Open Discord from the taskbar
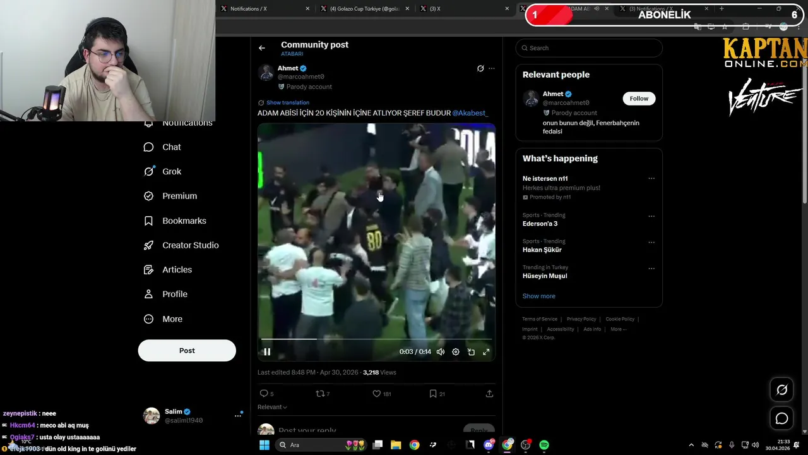This screenshot has height=455, width=808. click(x=489, y=445)
